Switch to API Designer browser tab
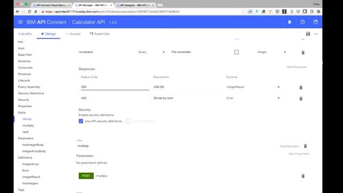 click(135, 5)
